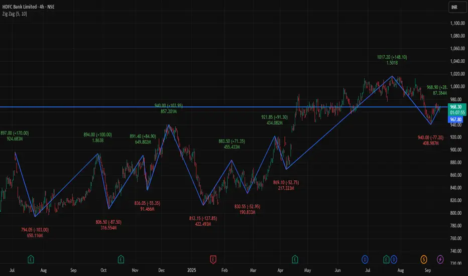Viewport: 468px width, 276px height.
Task: Click the purple lightning latest-news icon
Action: tap(440, 259)
